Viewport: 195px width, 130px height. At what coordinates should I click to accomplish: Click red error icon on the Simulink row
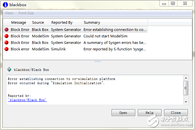[x=6, y=49]
